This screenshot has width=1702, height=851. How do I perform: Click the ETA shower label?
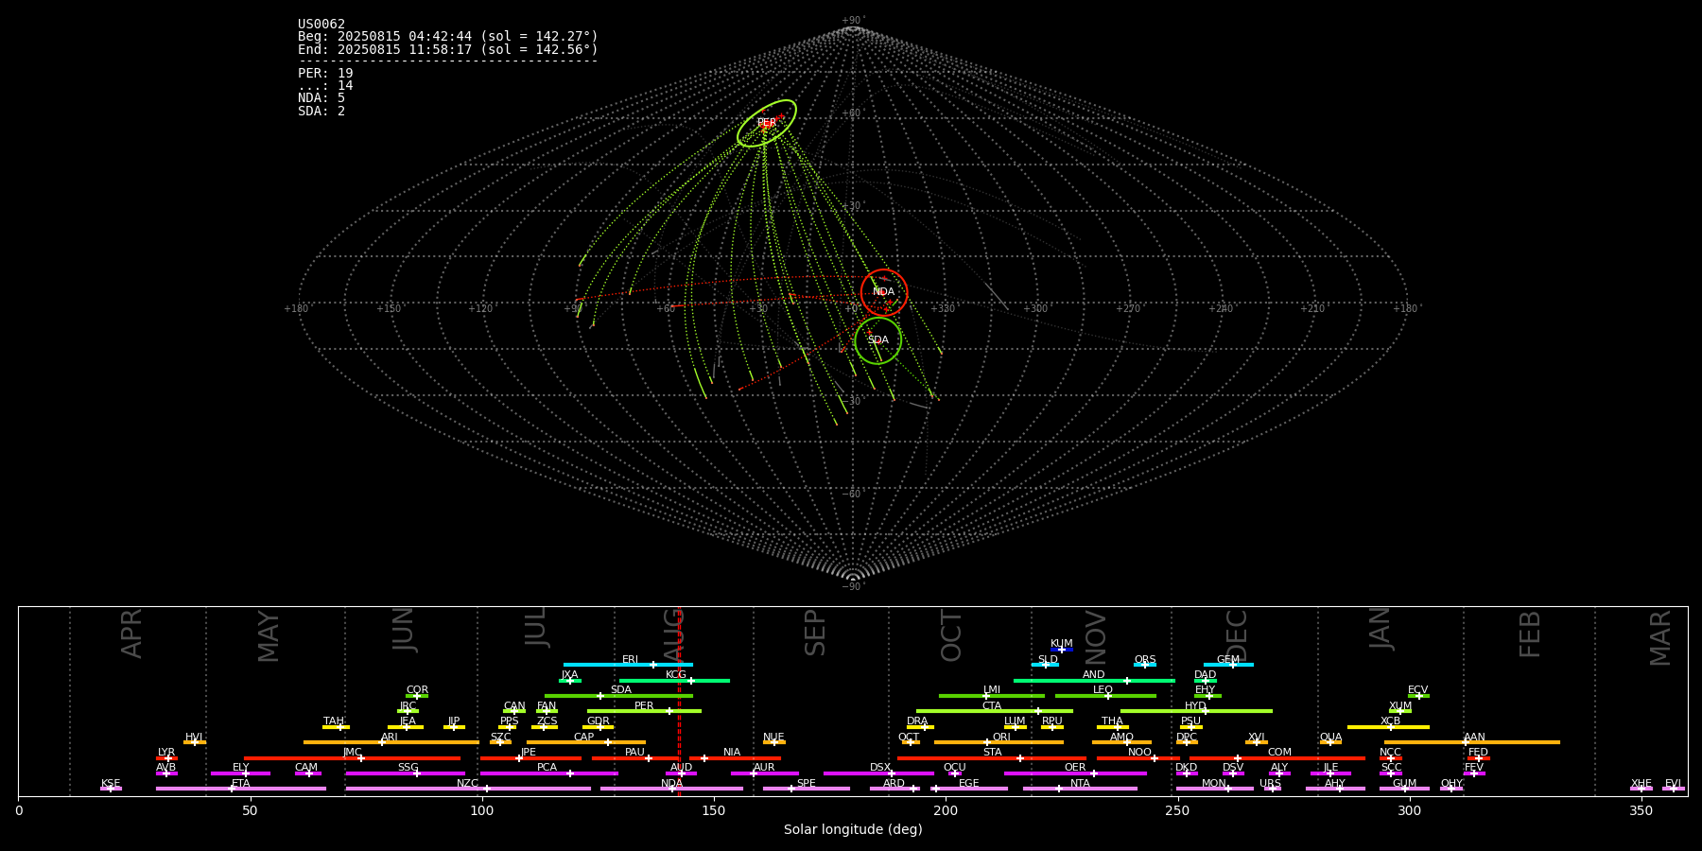pos(241,784)
